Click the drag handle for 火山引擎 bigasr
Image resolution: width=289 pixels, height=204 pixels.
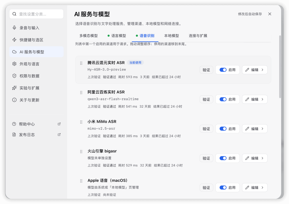[x=81, y=152]
